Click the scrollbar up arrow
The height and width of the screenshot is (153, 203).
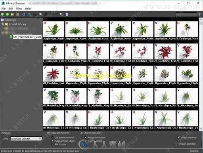[x=201, y=20]
